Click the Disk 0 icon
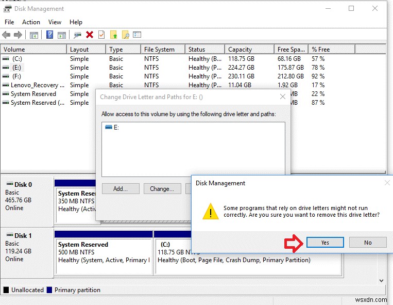Viewport: 393px width, 305px height. tap(10, 184)
